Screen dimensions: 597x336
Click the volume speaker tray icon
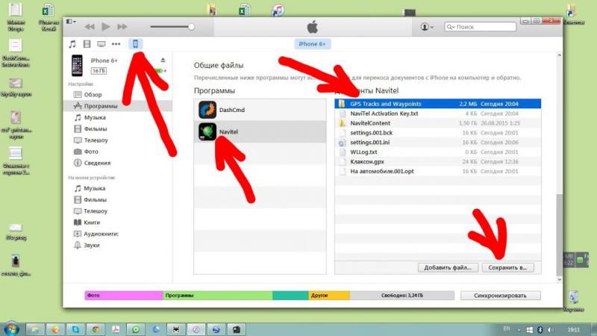point(551,329)
